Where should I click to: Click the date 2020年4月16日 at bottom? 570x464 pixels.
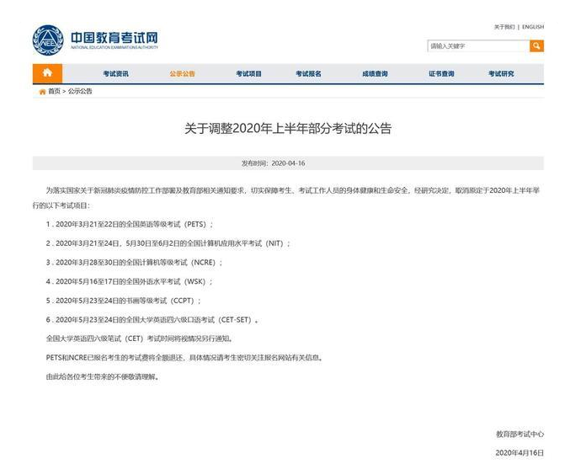click(x=519, y=453)
